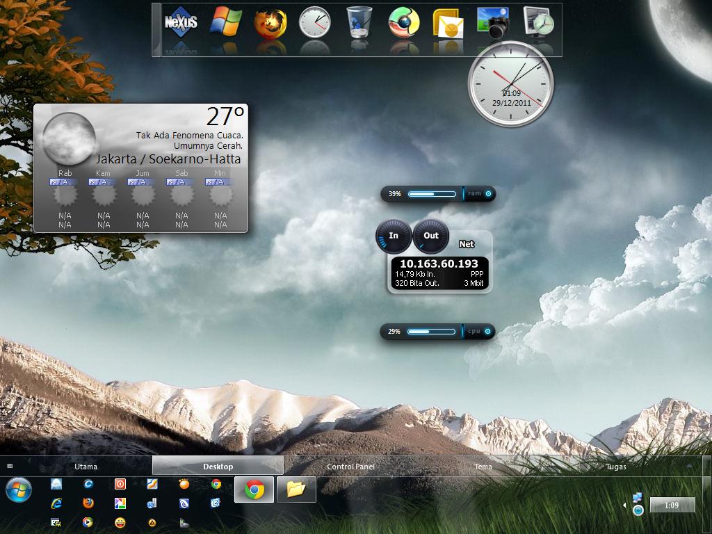
Task: Launch Chromium-style browser icon in dock
Action: (404, 22)
